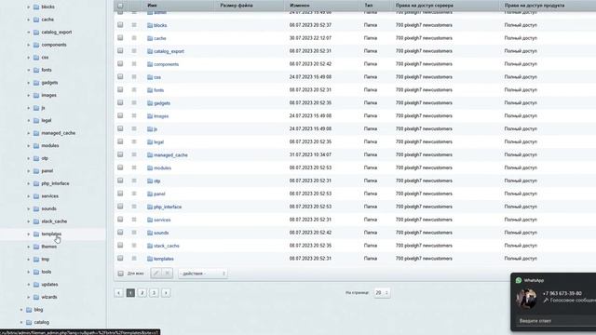596x335 pixels.
Task: Expand the php_interface node in sidebar tree
Action: [x=28, y=183]
